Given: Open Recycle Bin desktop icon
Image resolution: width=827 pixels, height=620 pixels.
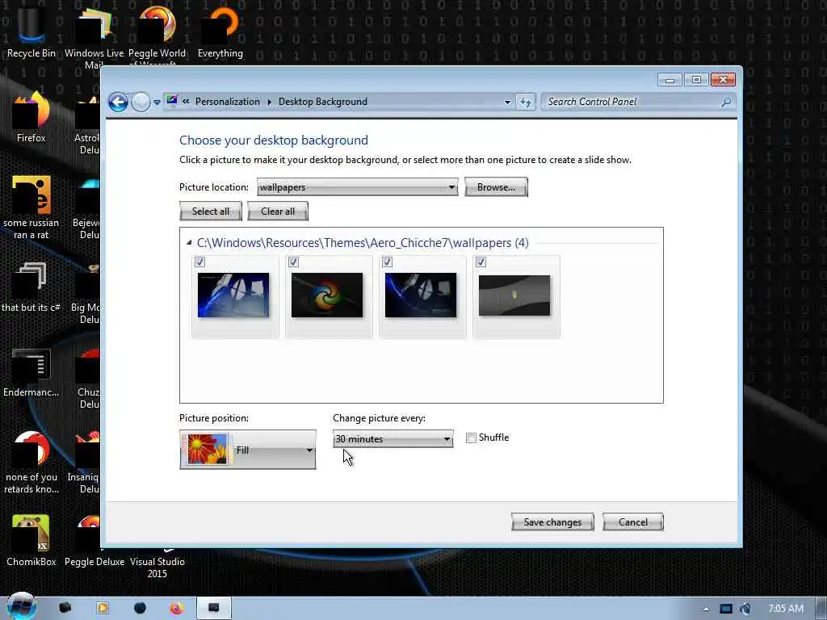Looking at the screenshot, I should (31, 31).
